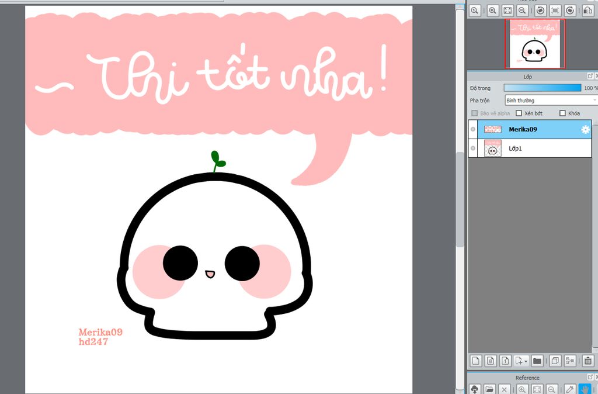Fit canvas to window in navigator
Screen dimensions: 598x394
tap(507, 11)
